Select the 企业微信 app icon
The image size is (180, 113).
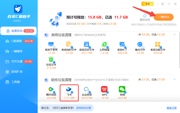pyautogui.click(x=86, y=89)
